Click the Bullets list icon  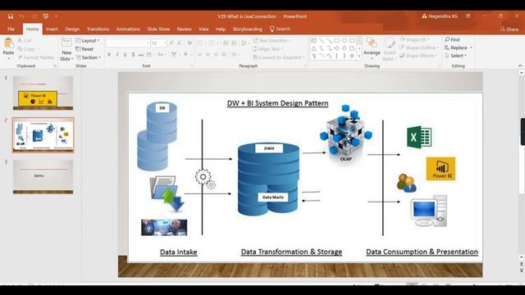pos(201,43)
